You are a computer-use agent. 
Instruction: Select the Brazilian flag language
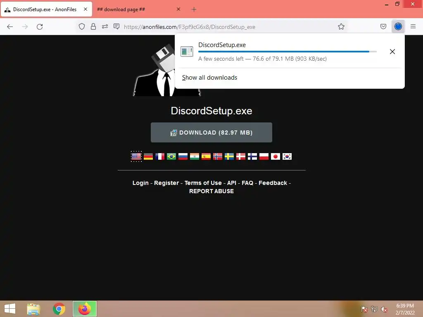click(171, 156)
